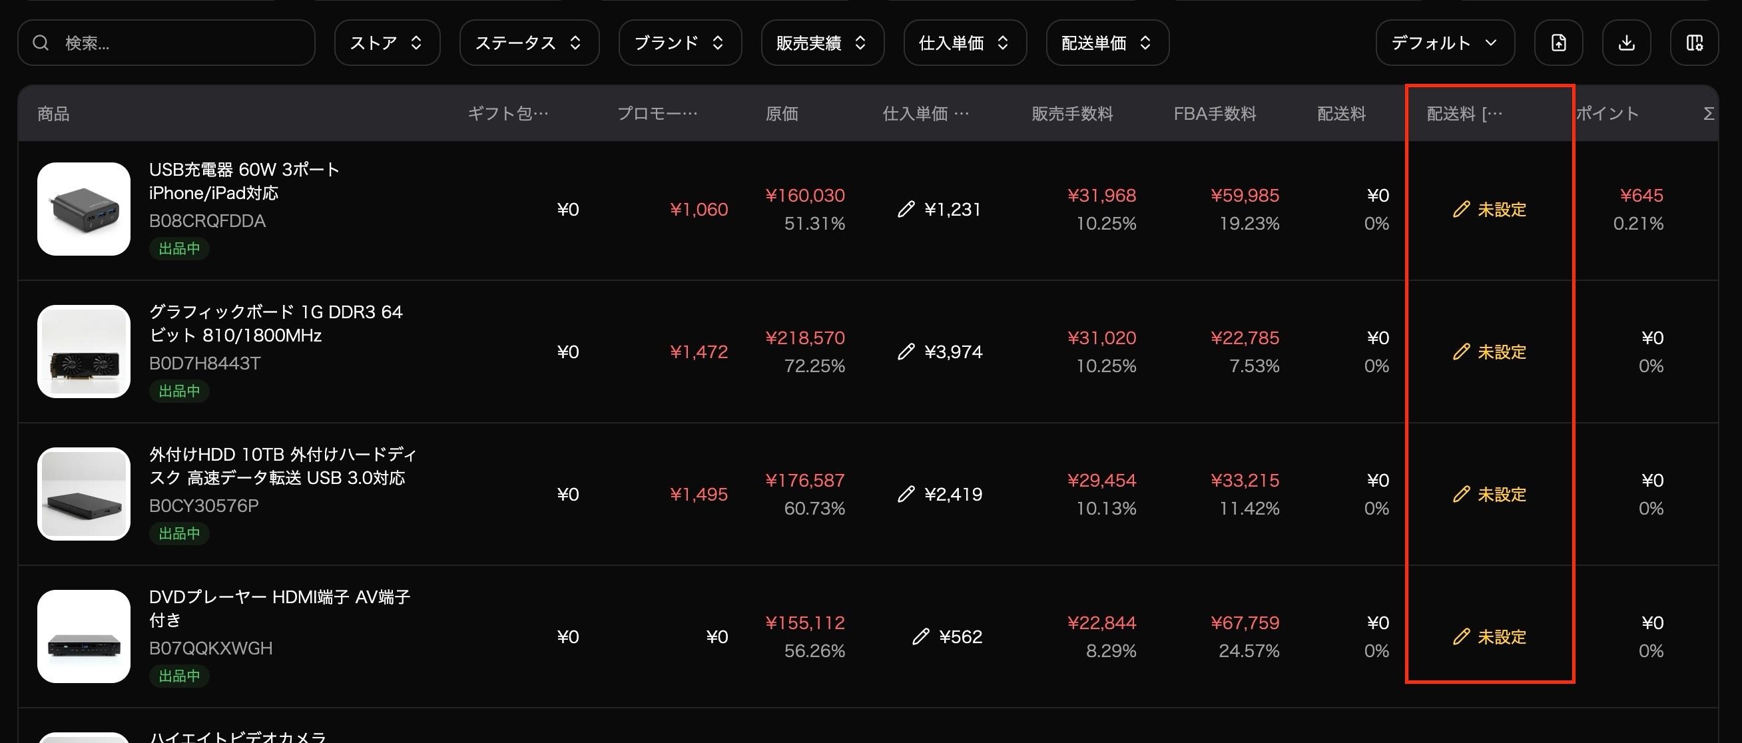Open the デフォルト view dropdown

tap(1444, 43)
